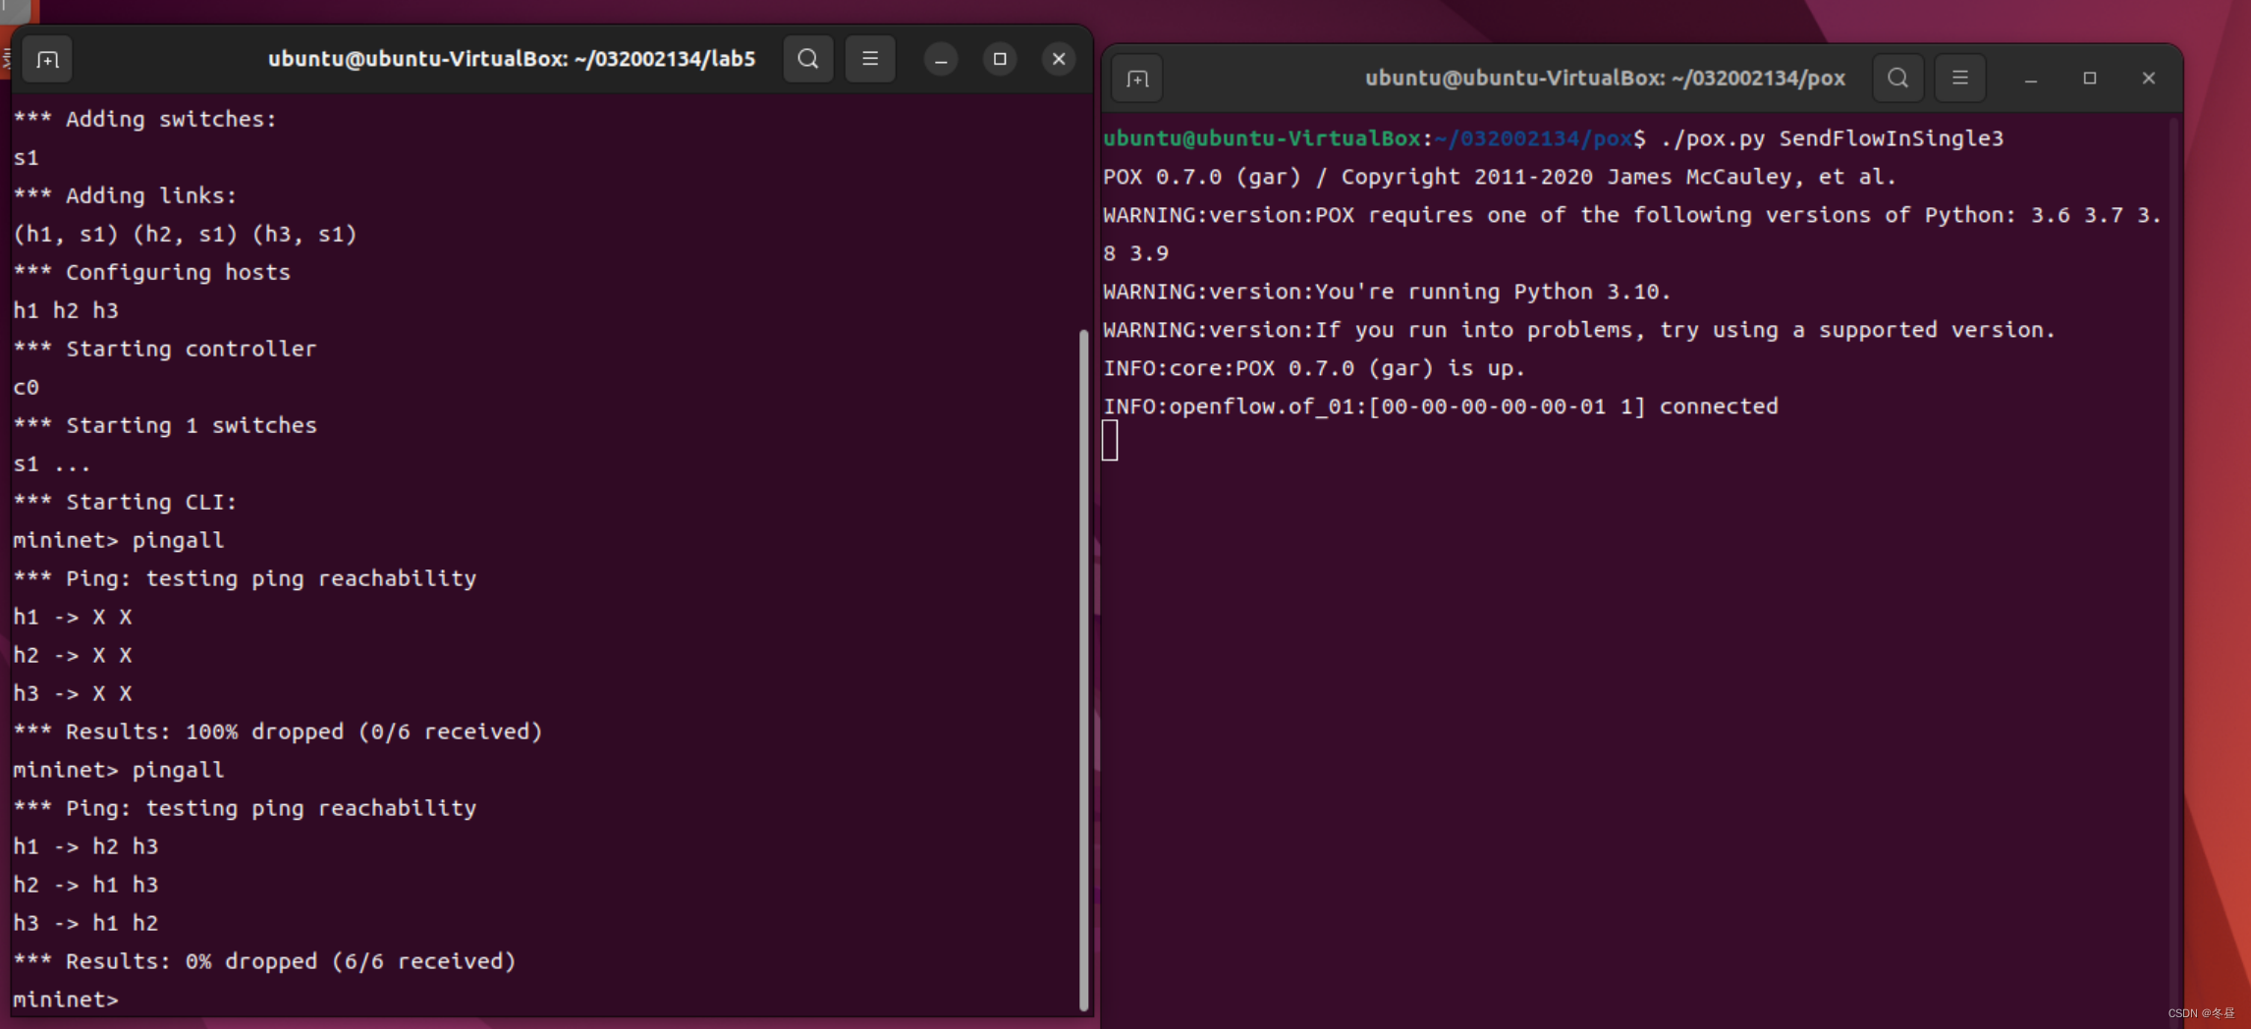Click the "WARNING:version:You're running Python 3.10." line
Viewport: 2251px width, 1029px height.
click(x=1387, y=292)
